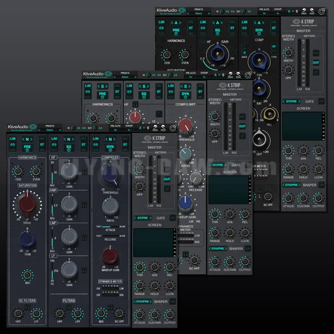Image resolution: width=334 pixels, height=334 pixels.
Task: Click DYN/PRE selector in middle S-model window
Action: click(218, 248)
